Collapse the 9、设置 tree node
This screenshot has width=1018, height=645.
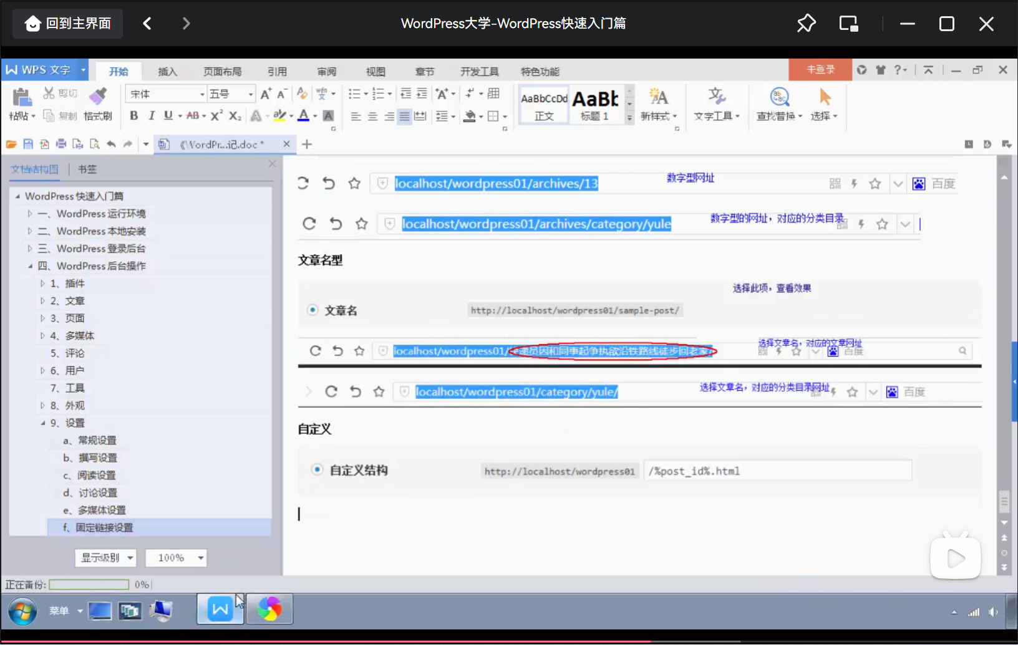pyautogui.click(x=42, y=423)
